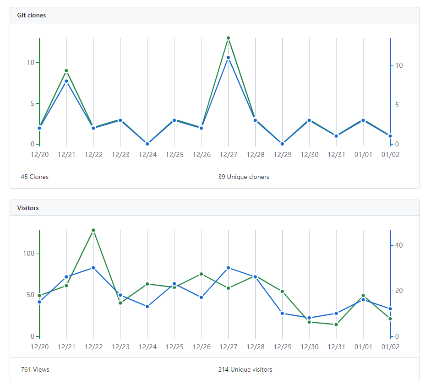Click green clones data point on 12/21
Viewport: 425px width, 384px height.
pyautogui.click(x=66, y=70)
